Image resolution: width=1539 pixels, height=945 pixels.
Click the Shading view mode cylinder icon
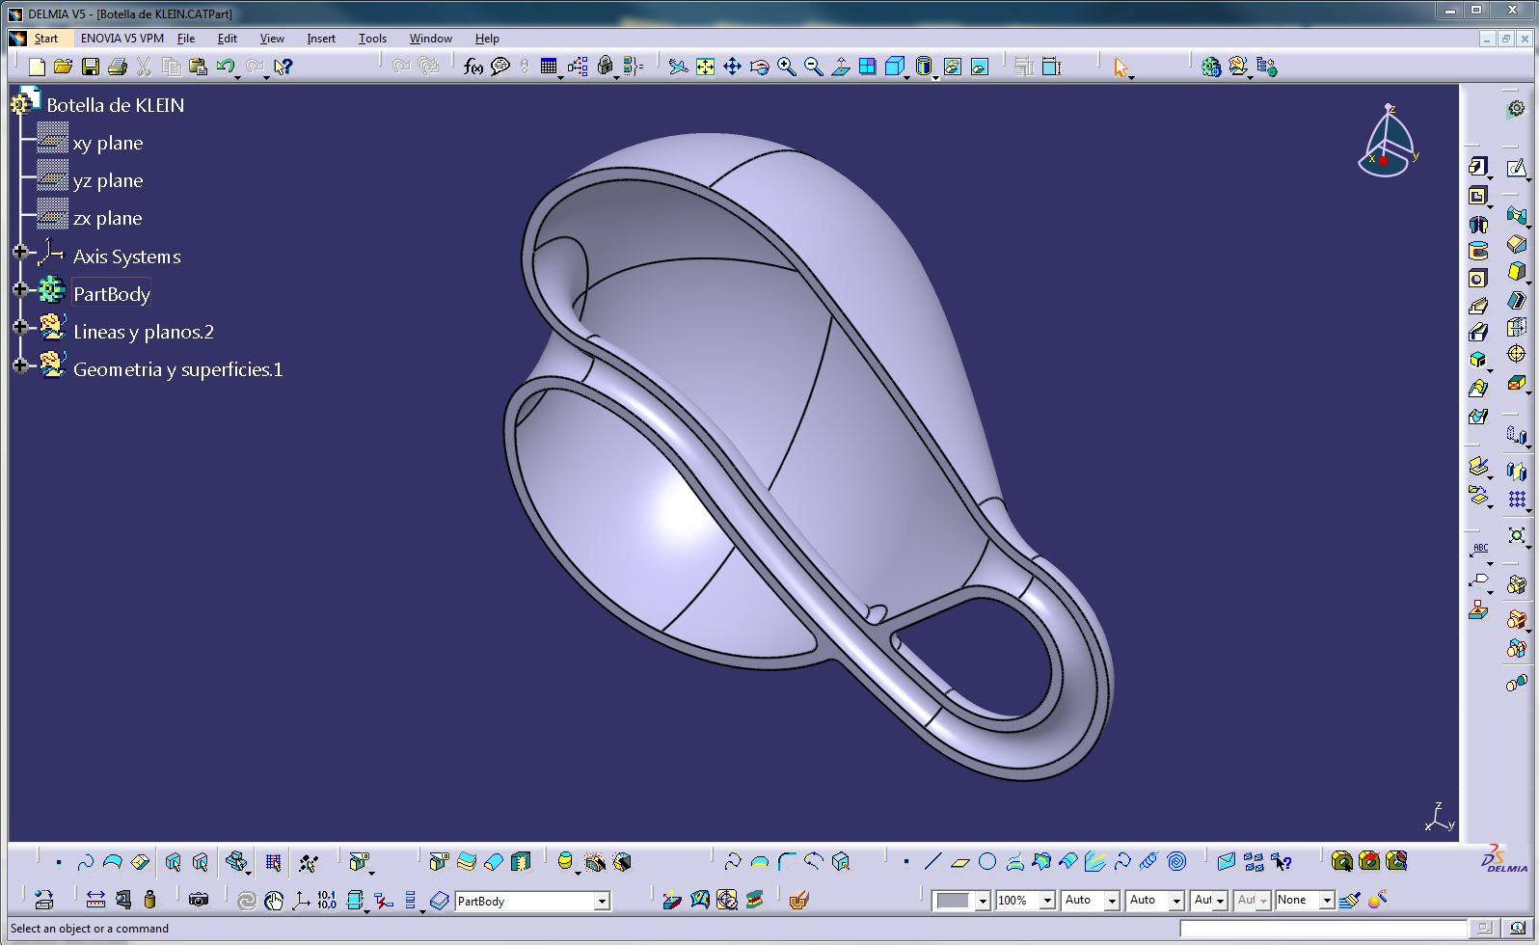923,67
